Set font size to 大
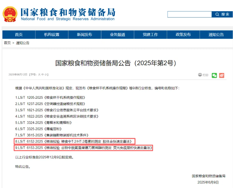233x188 pixels. pos(39,75)
